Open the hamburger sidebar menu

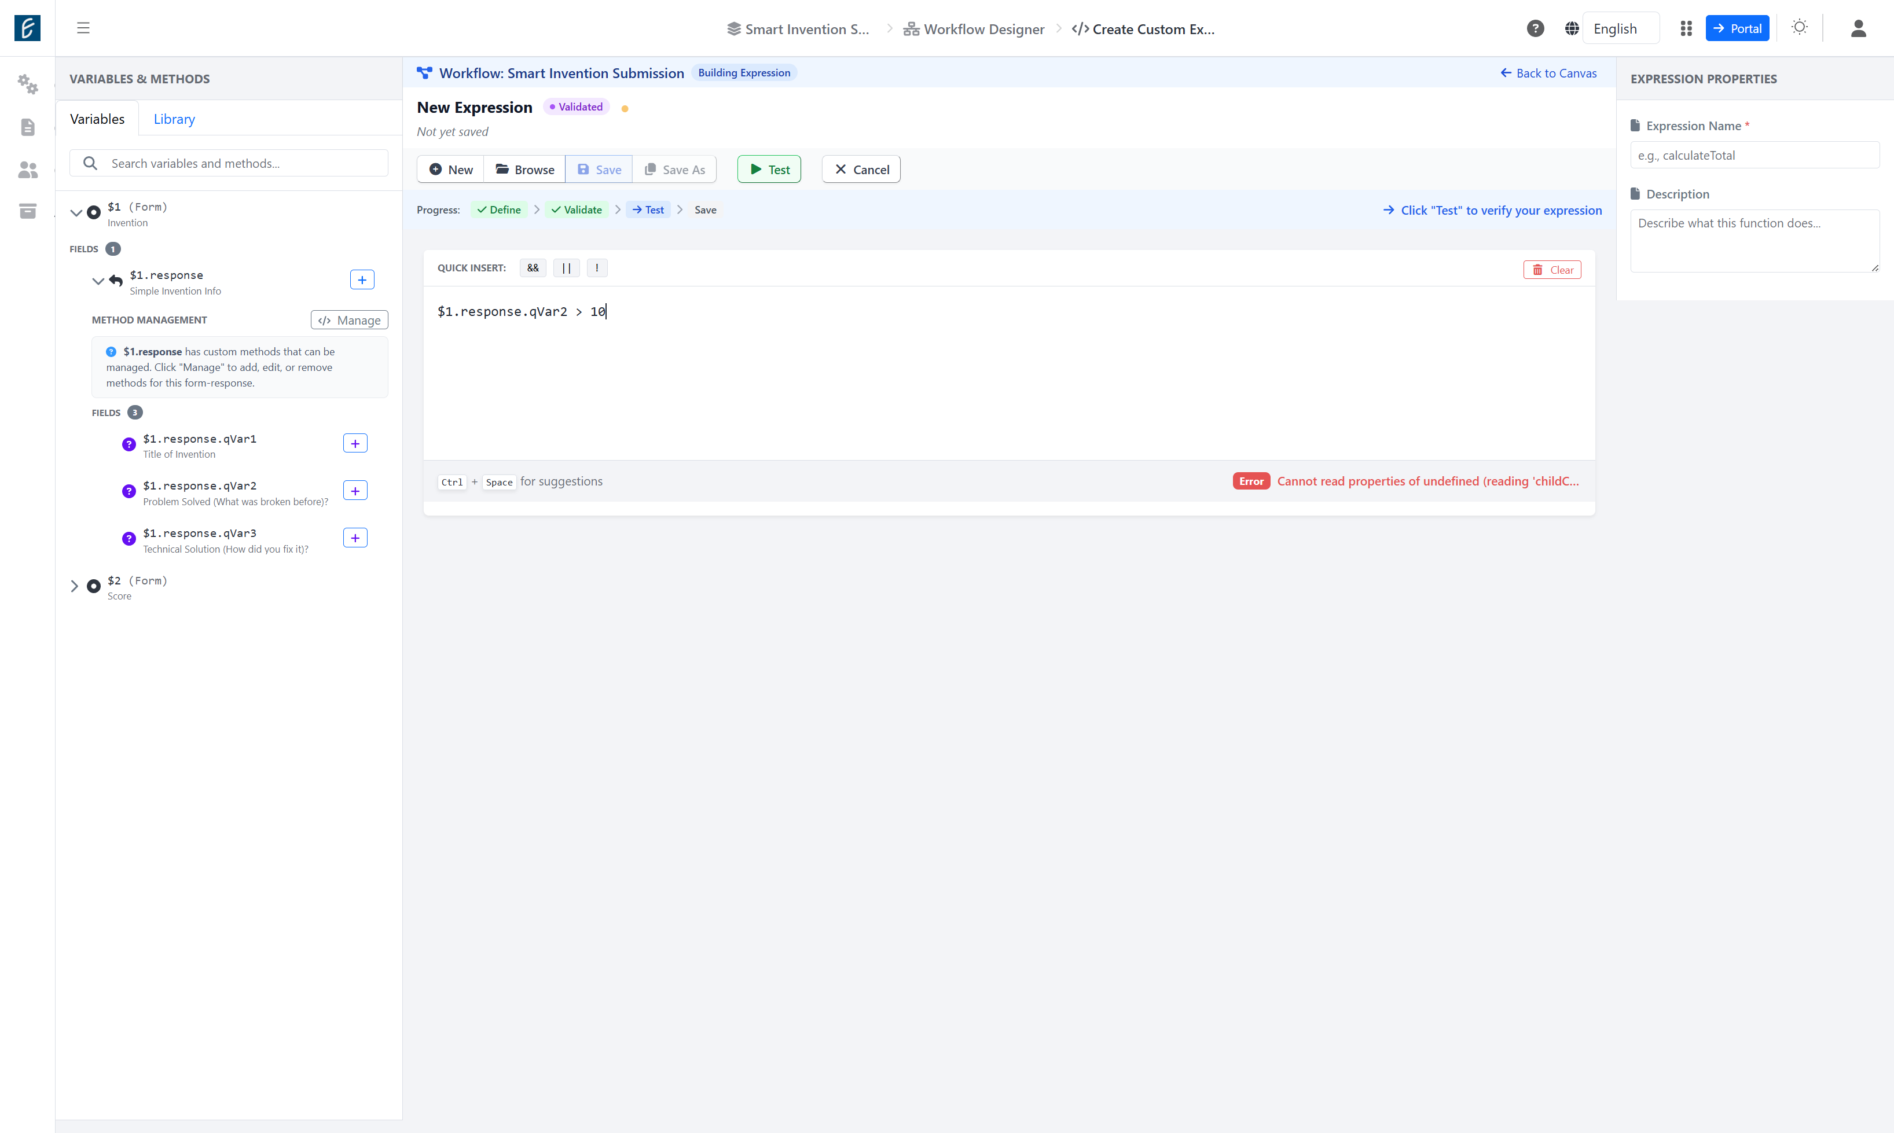(83, 28)
